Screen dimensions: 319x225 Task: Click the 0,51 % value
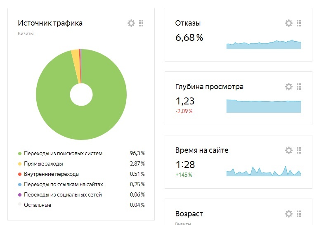[137, 174]
